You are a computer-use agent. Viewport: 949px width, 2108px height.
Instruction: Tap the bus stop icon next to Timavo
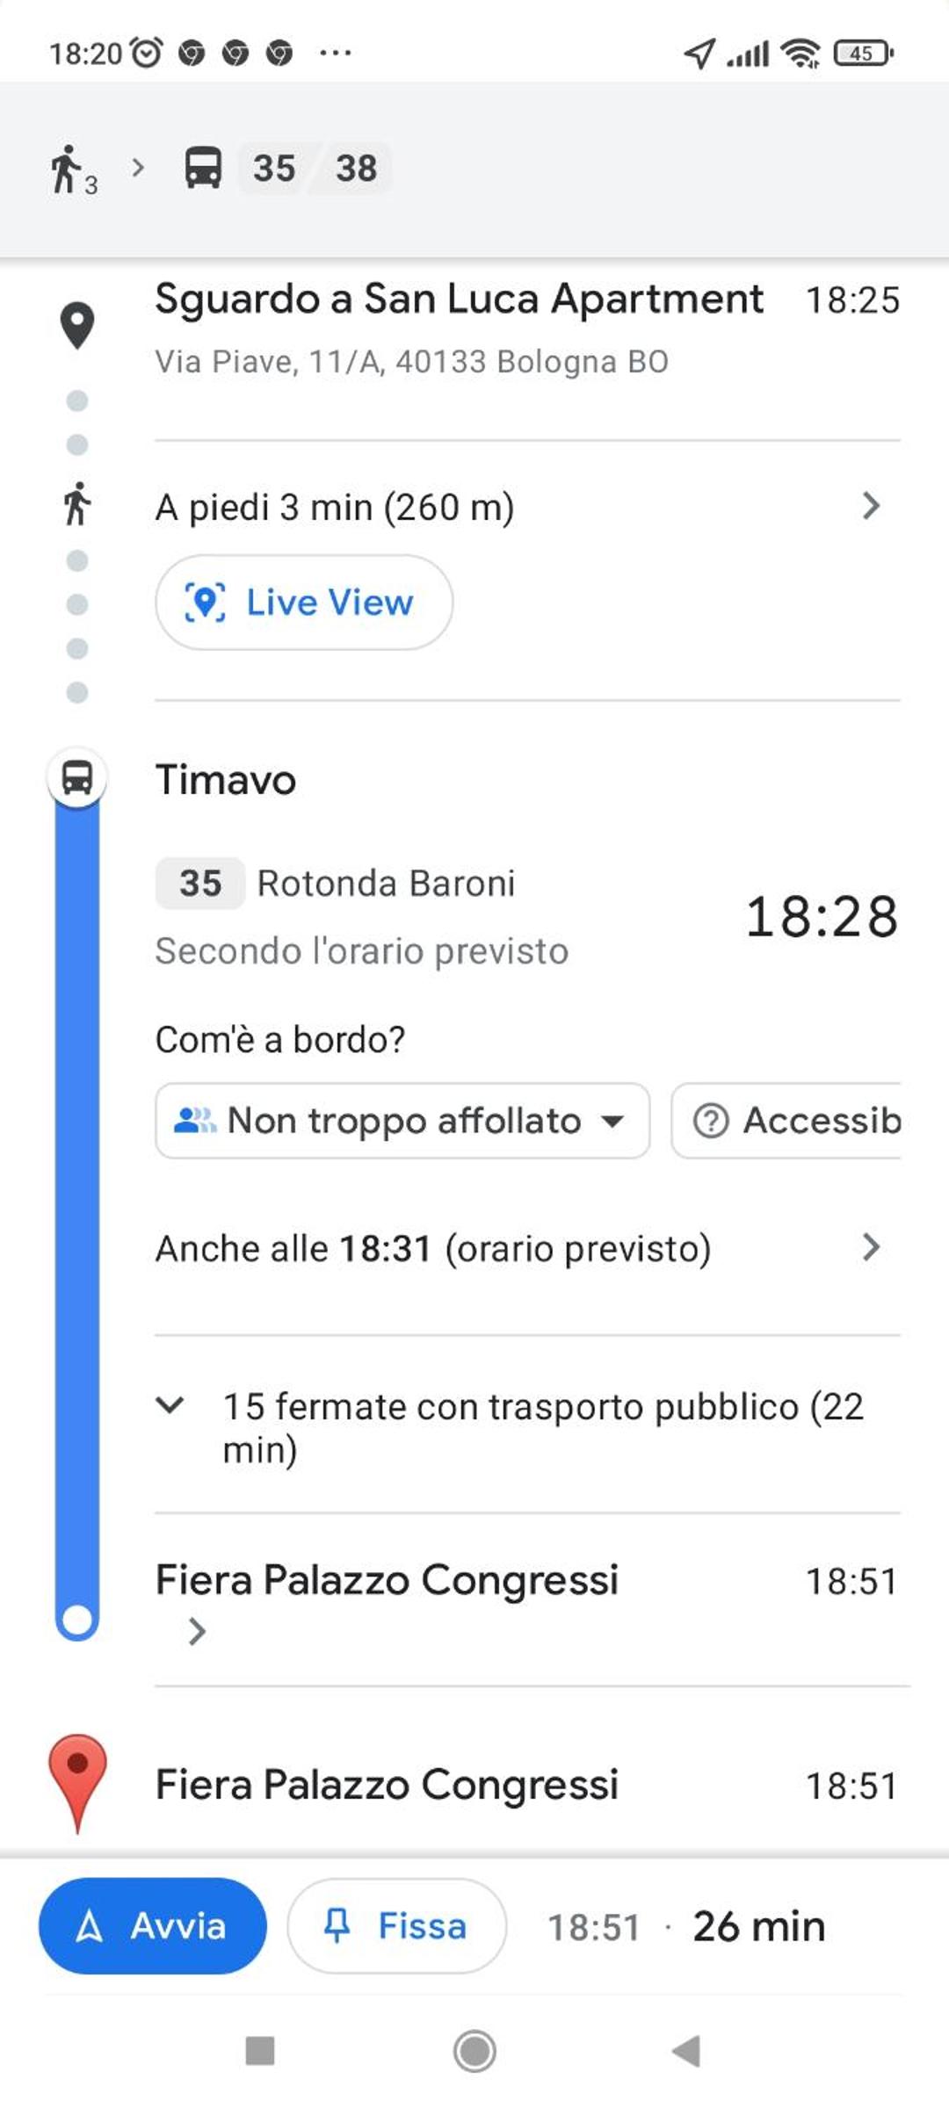[77, 777]
